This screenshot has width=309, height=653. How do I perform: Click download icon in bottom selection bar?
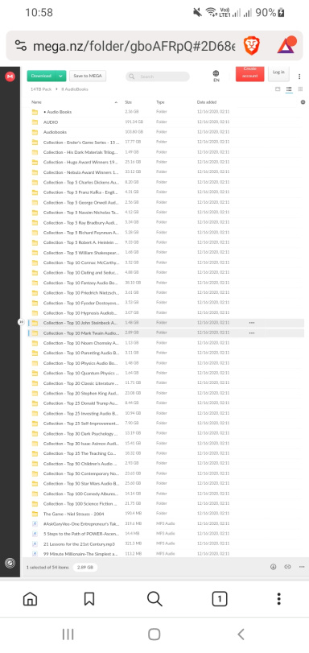point(273,566)
